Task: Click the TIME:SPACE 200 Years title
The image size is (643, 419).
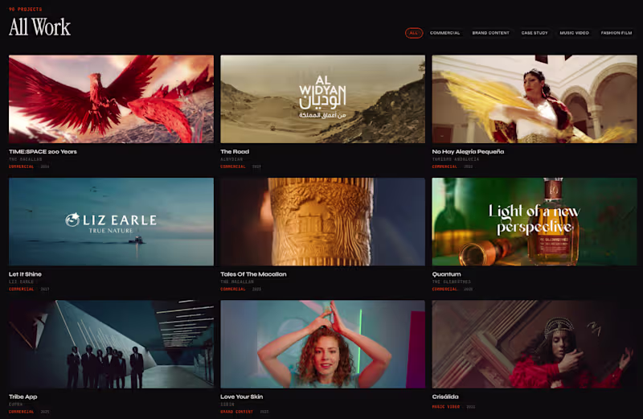Action: pos(43,151)
